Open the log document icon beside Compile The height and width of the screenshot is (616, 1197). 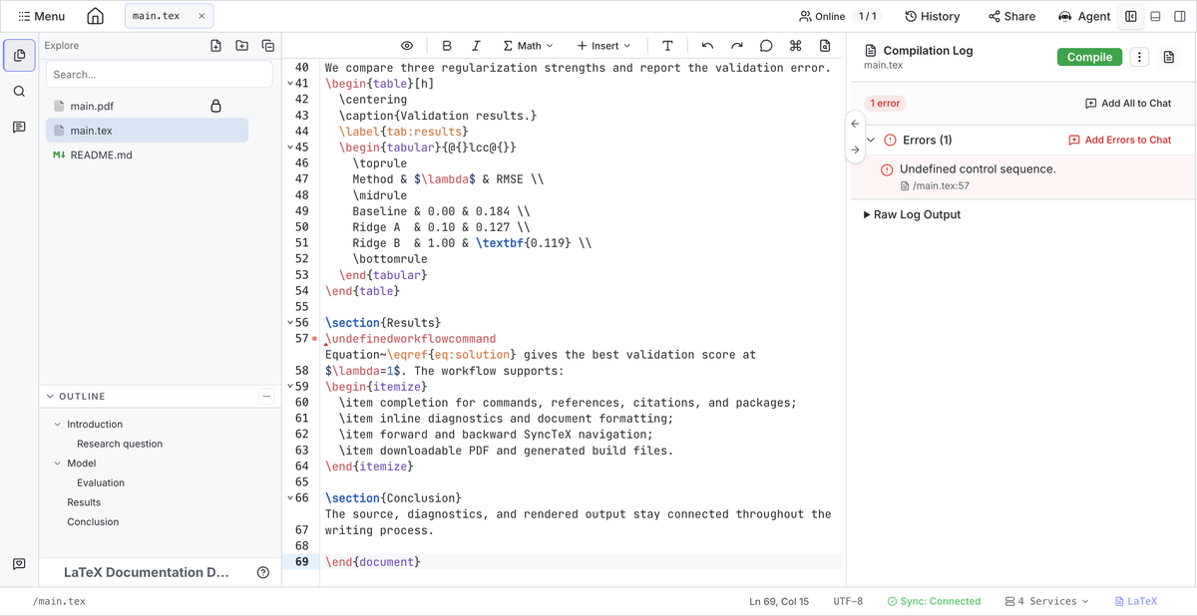[x=1169, y=57]
